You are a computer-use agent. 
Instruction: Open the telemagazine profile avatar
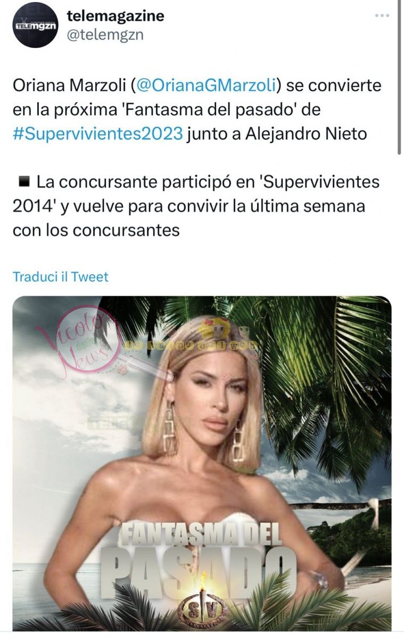click(x=35, y=25)
